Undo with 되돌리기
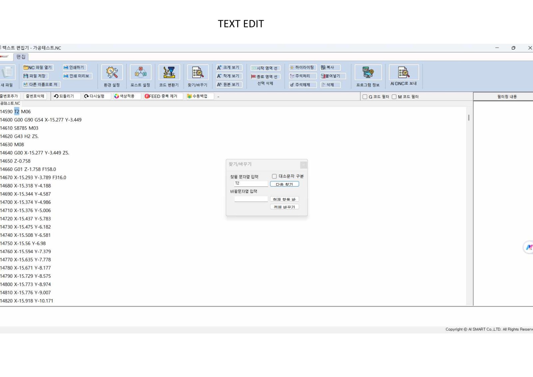This screenshot has height=377, width=533. pos(66,96)
